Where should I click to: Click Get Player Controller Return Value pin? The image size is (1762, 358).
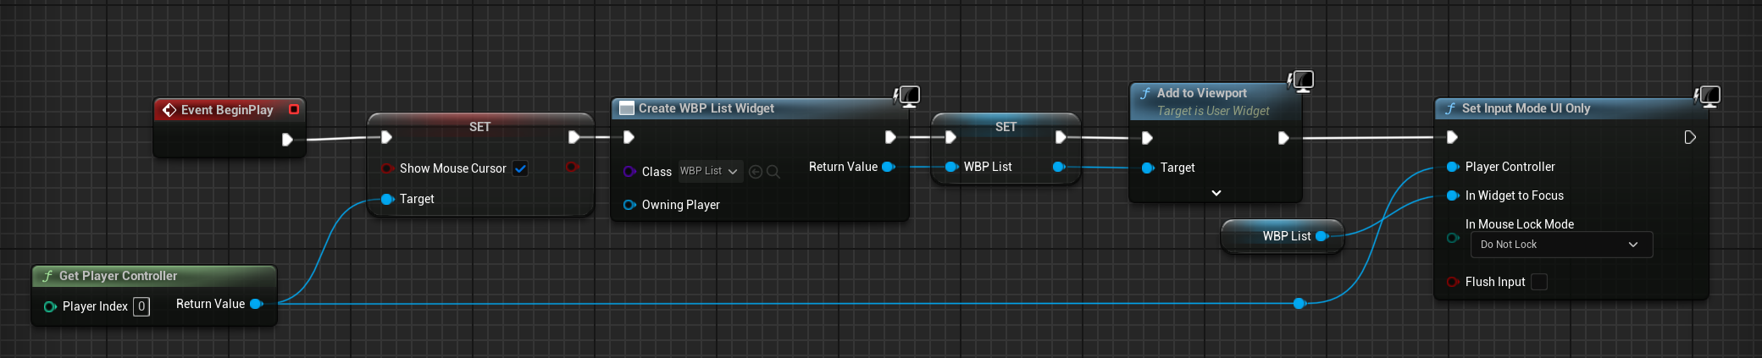coord(256,304)
